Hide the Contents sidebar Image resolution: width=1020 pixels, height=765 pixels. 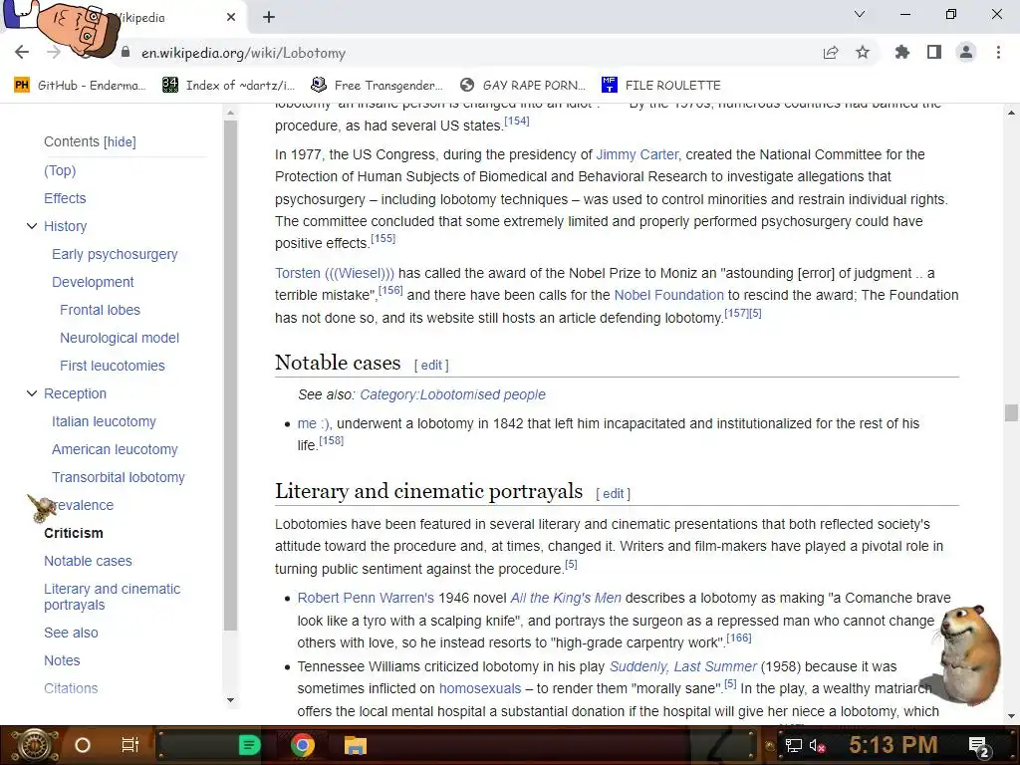point(120,141)
